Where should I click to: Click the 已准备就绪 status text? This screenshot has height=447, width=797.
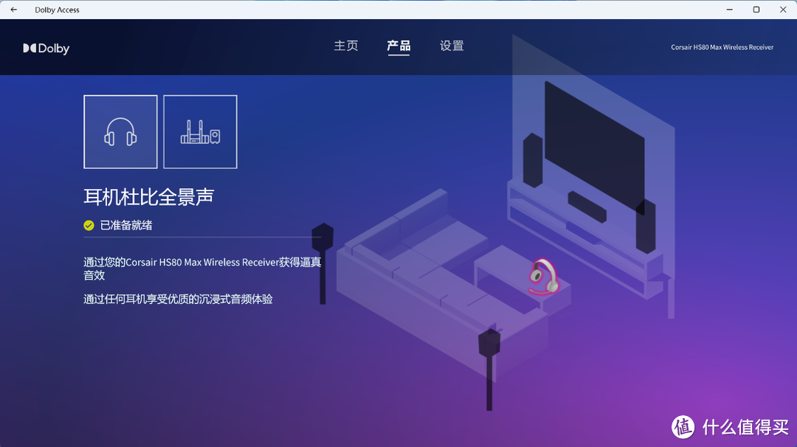[x=126, y=225]
